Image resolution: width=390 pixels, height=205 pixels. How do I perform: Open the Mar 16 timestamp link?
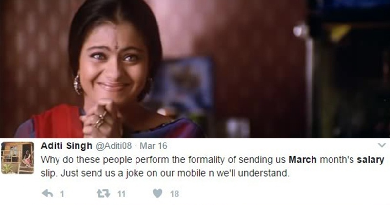pyautogui.click(x=154, y=146)
